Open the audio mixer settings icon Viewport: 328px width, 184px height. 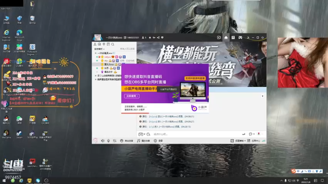(x=114, y=141)
